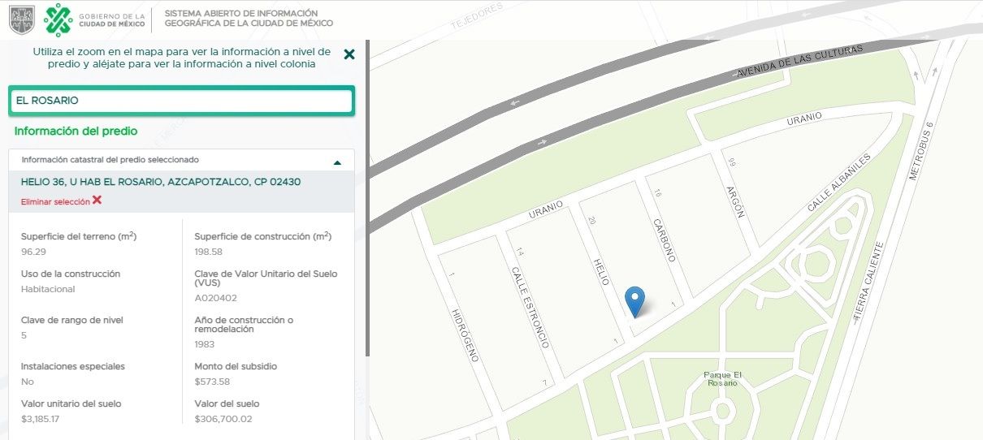
Task: Click the Información del predio heading
Action: 76,131
